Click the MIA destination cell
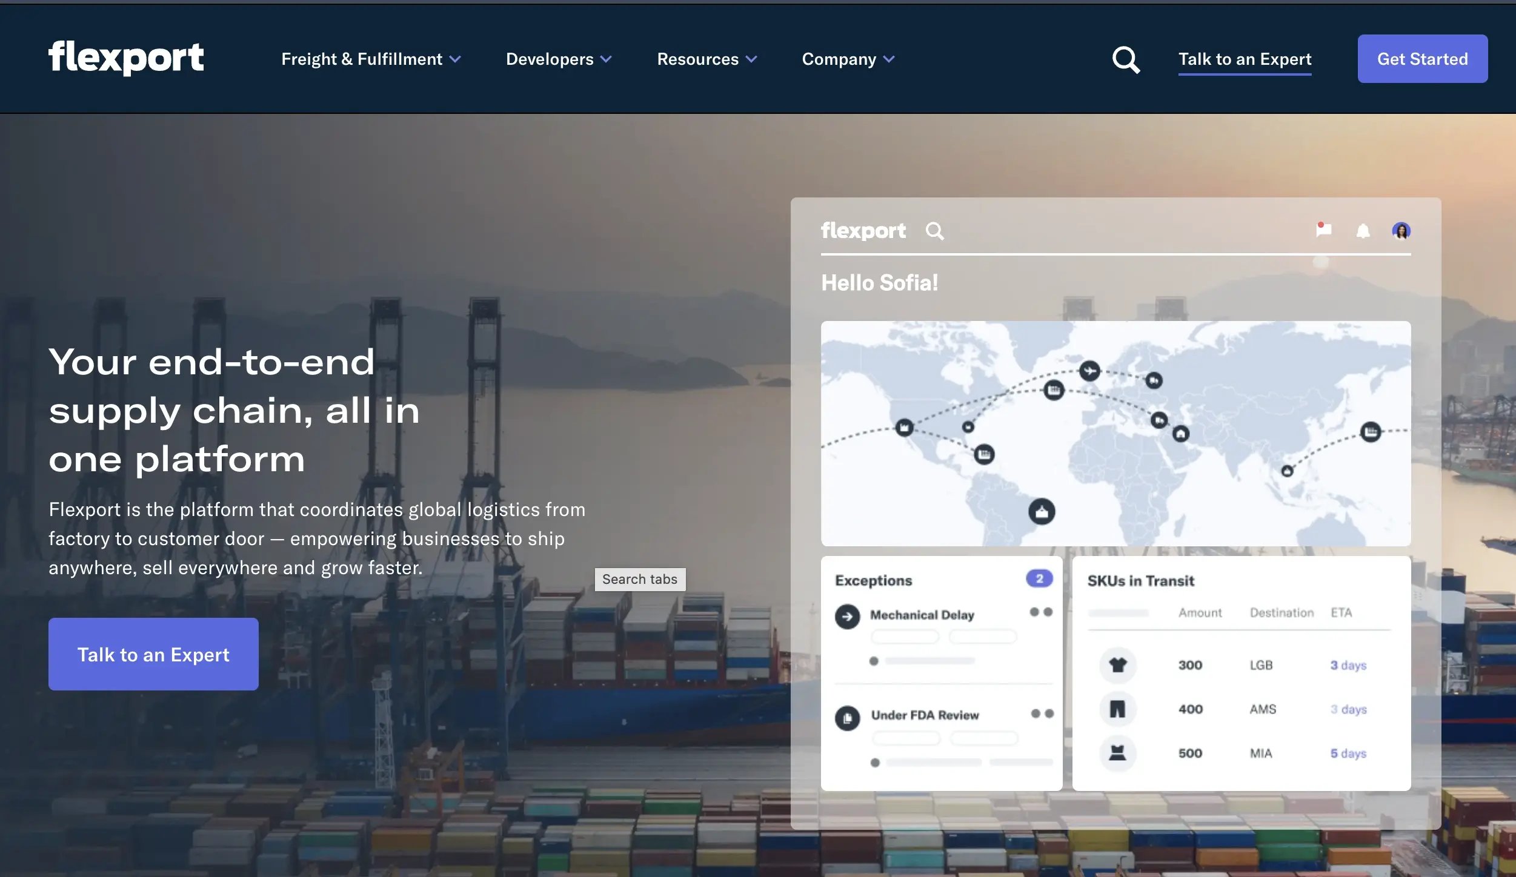 [x=1261, y=753]
